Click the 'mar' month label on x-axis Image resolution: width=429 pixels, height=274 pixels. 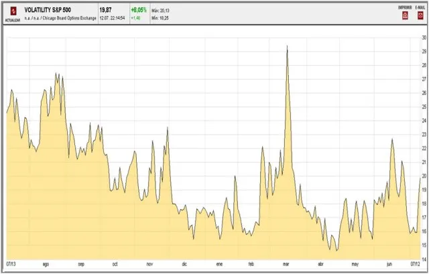click(286, 264)
